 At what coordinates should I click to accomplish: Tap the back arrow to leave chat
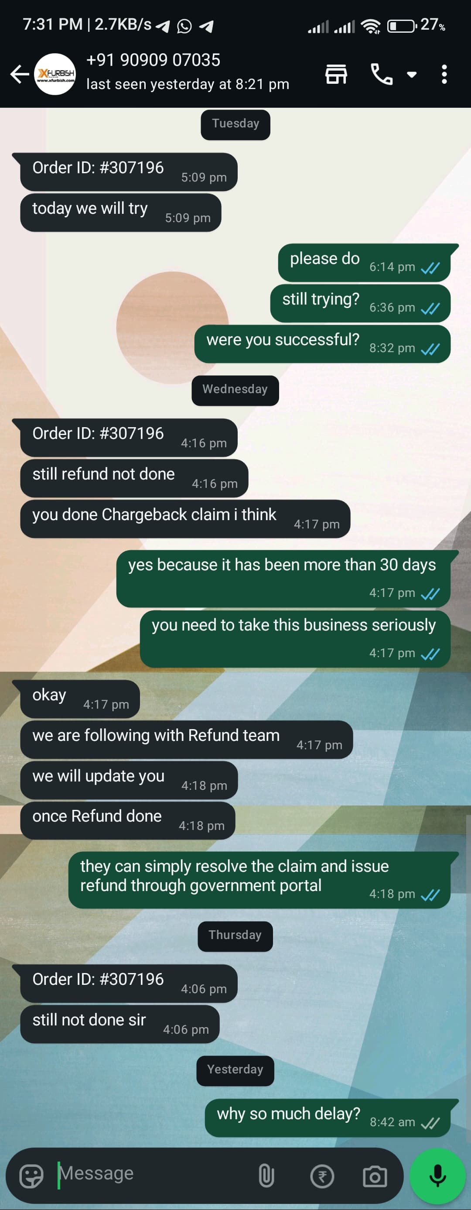pos(20,74)
